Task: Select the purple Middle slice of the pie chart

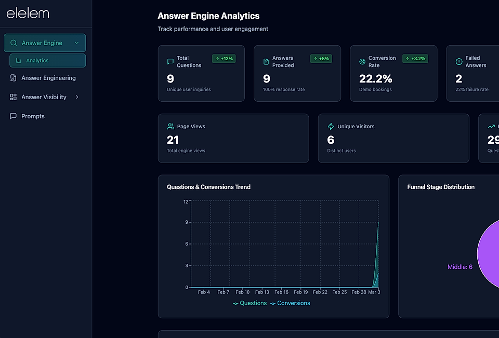Action: tap(491, 254)
